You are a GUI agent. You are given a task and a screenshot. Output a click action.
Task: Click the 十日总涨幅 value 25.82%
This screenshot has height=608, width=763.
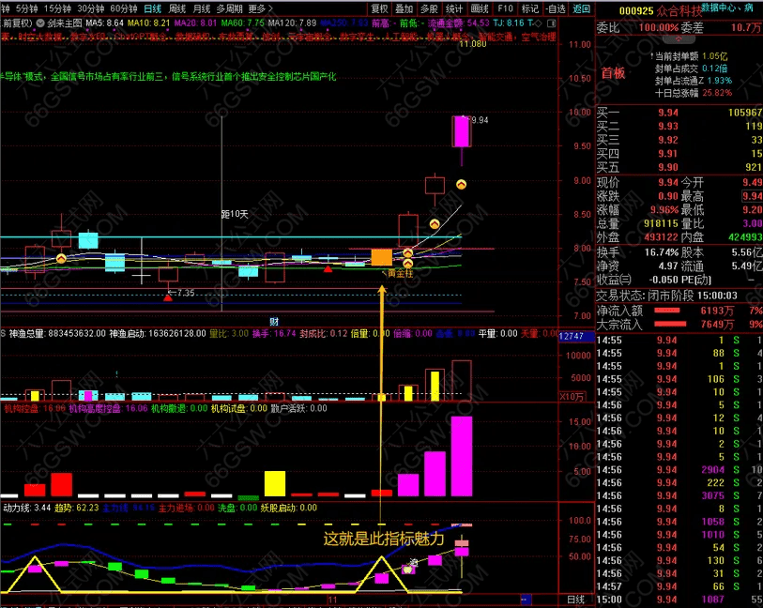(x=717, y=92)
